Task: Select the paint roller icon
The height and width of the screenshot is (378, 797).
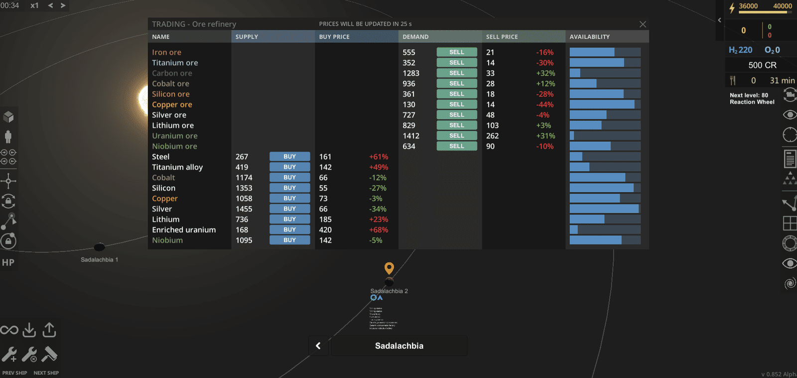Action: coord(49,355)
